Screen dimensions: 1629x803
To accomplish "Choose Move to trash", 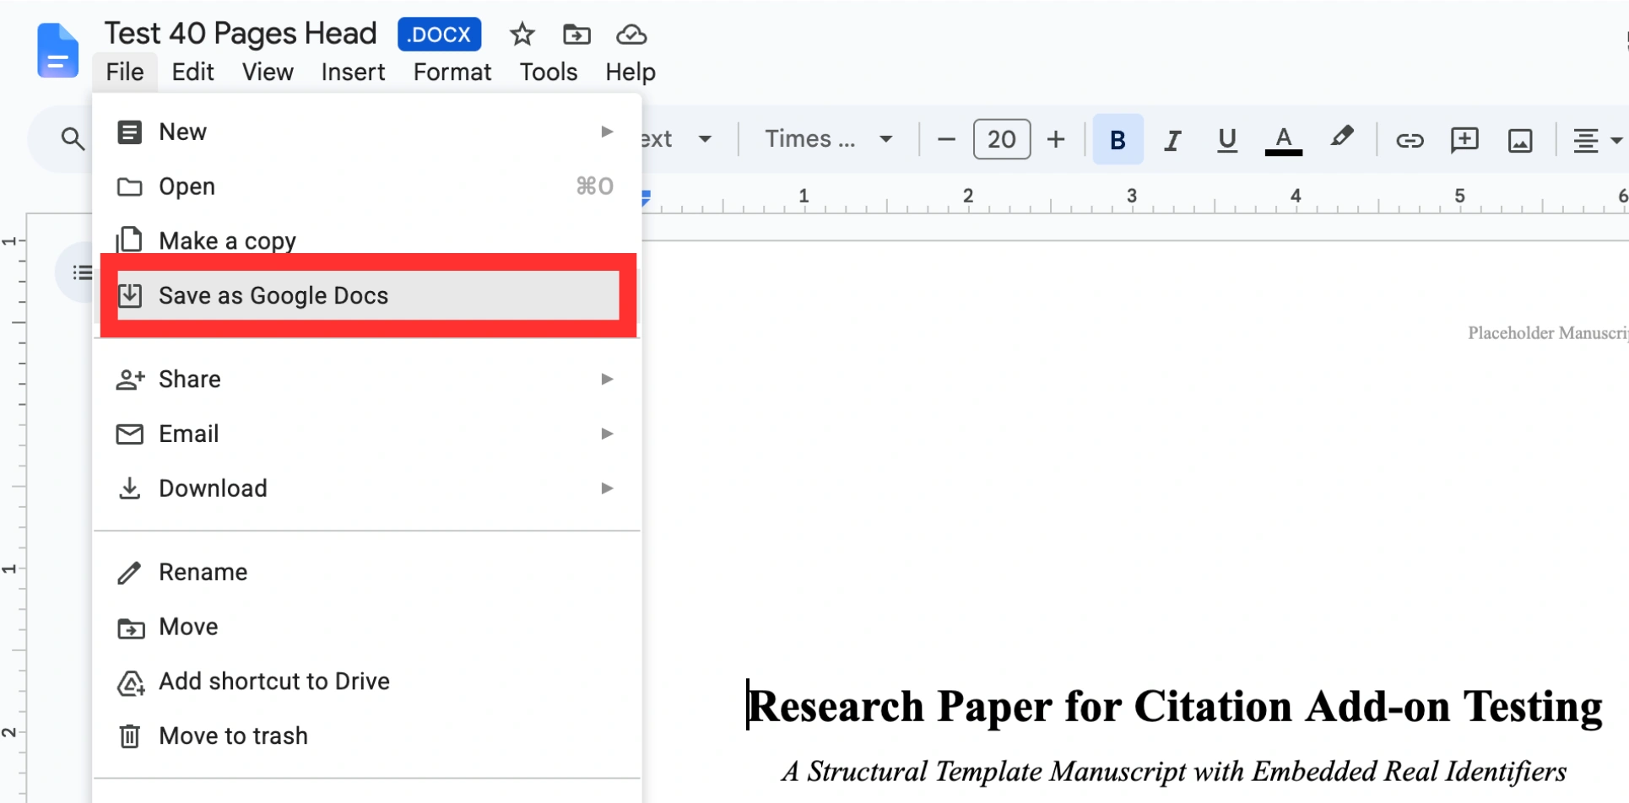I will click(366, 736).
